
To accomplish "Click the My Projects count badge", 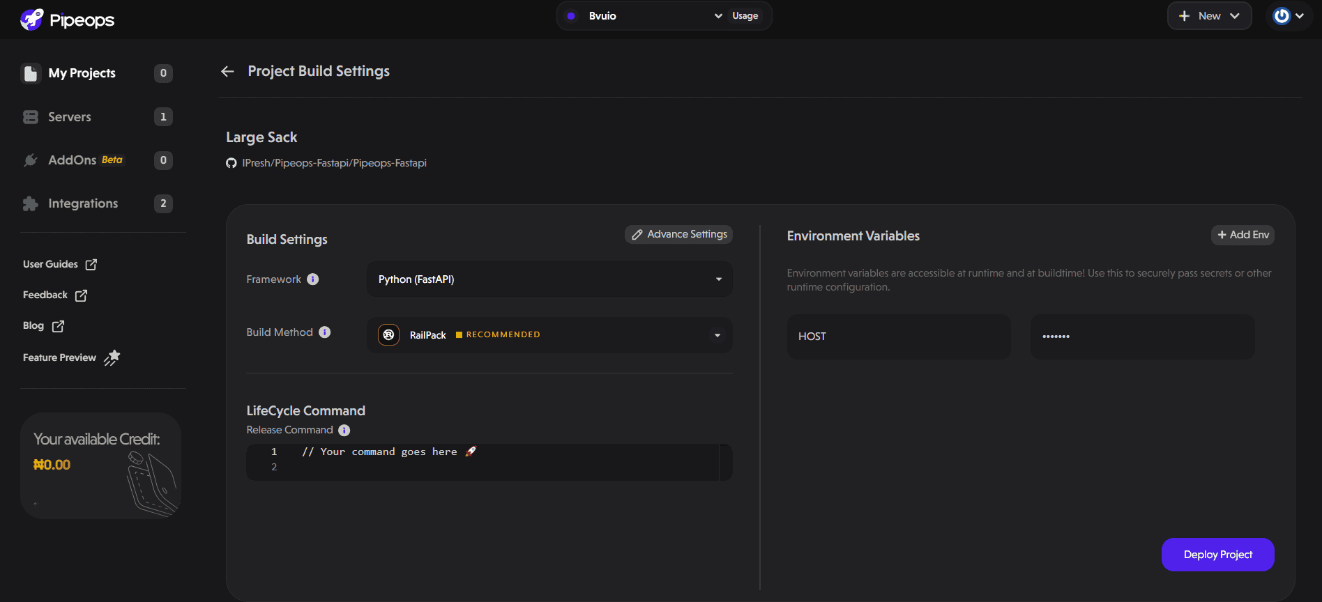I will click(x=163, y=73).
